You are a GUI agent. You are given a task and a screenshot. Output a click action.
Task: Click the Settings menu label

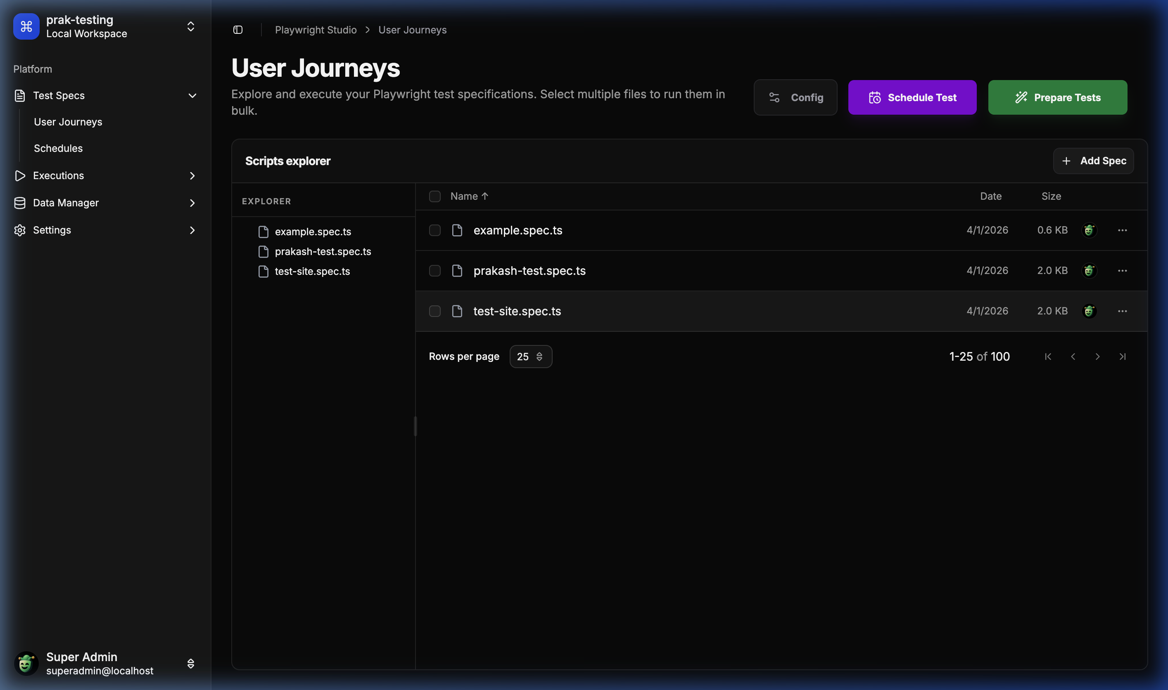[52, 230]
